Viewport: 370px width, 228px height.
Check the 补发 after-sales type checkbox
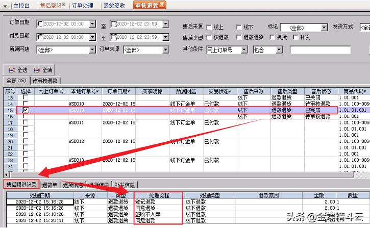(x=297, y=37)
